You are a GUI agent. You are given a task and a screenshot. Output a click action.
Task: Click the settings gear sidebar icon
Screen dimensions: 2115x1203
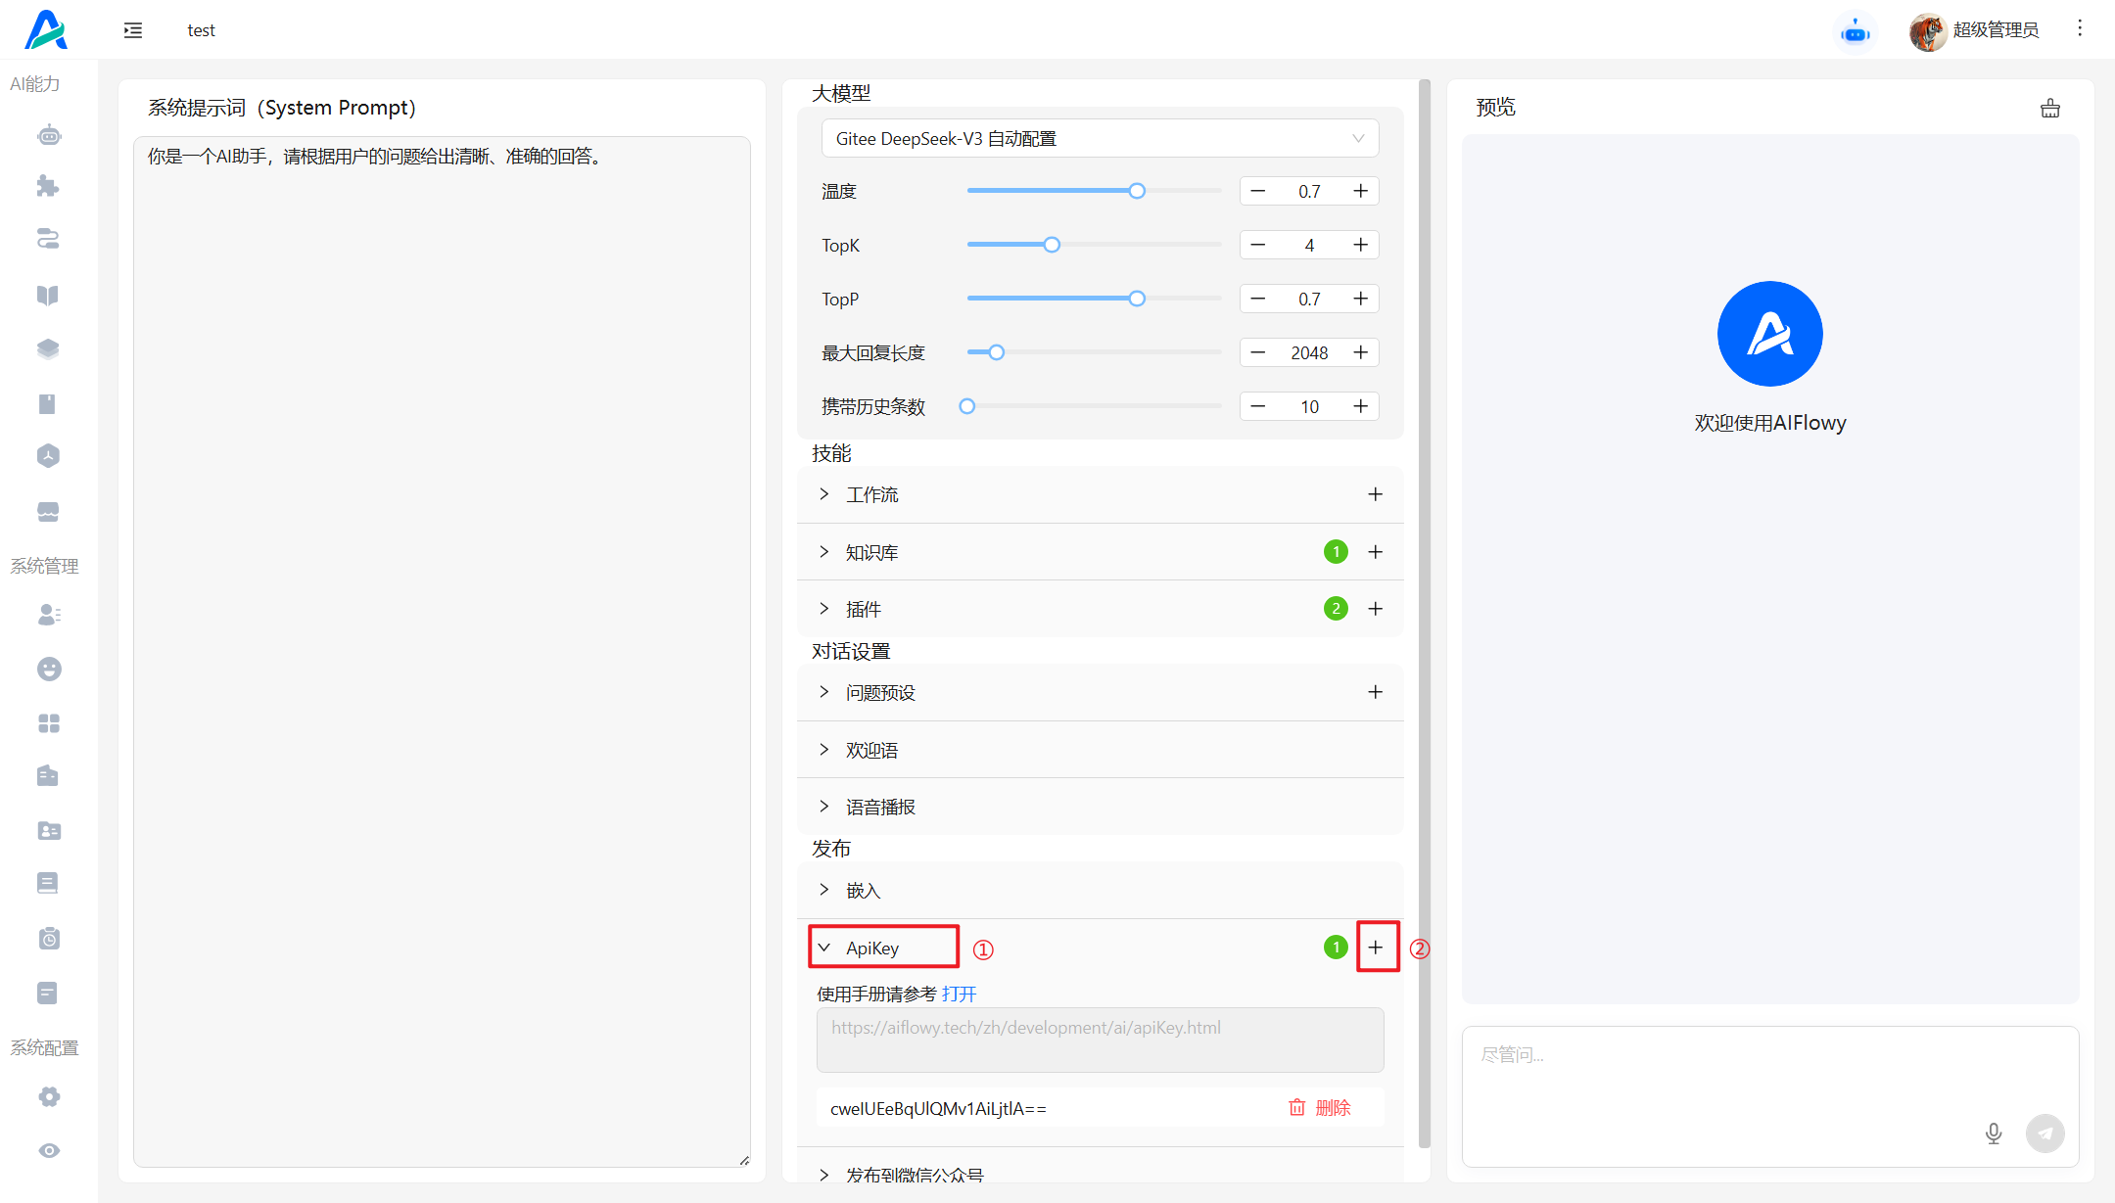pyautogui.click(x=49, y=1096)
